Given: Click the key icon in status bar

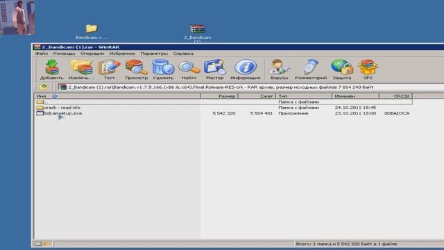Looking at the screenshot, I should (48, 244).
